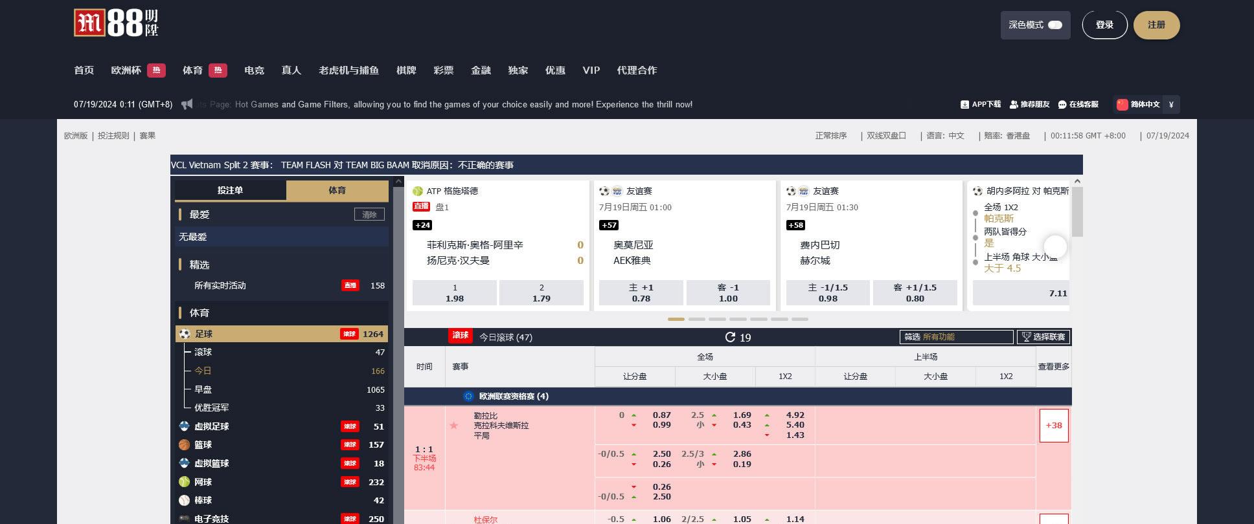The image size is (1254, 524).
Task: Toggle the 深色模式 dark mode switch
Action: [x=1055, y=25]
